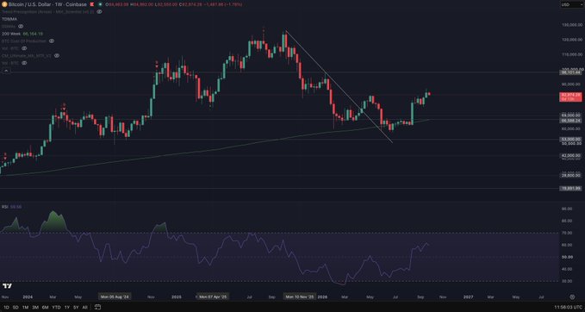Select the white descending trendline on chart
This screenshot has width=585, height=312.
339,87
